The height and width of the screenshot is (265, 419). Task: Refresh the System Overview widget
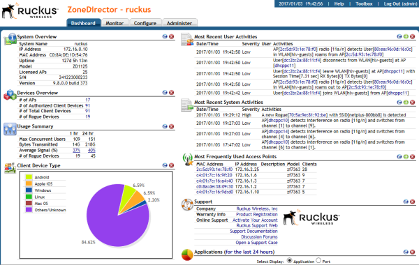coord(165,36)
